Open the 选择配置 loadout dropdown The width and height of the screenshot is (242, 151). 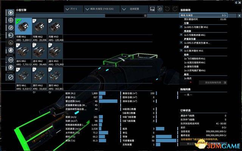point(134,9)
